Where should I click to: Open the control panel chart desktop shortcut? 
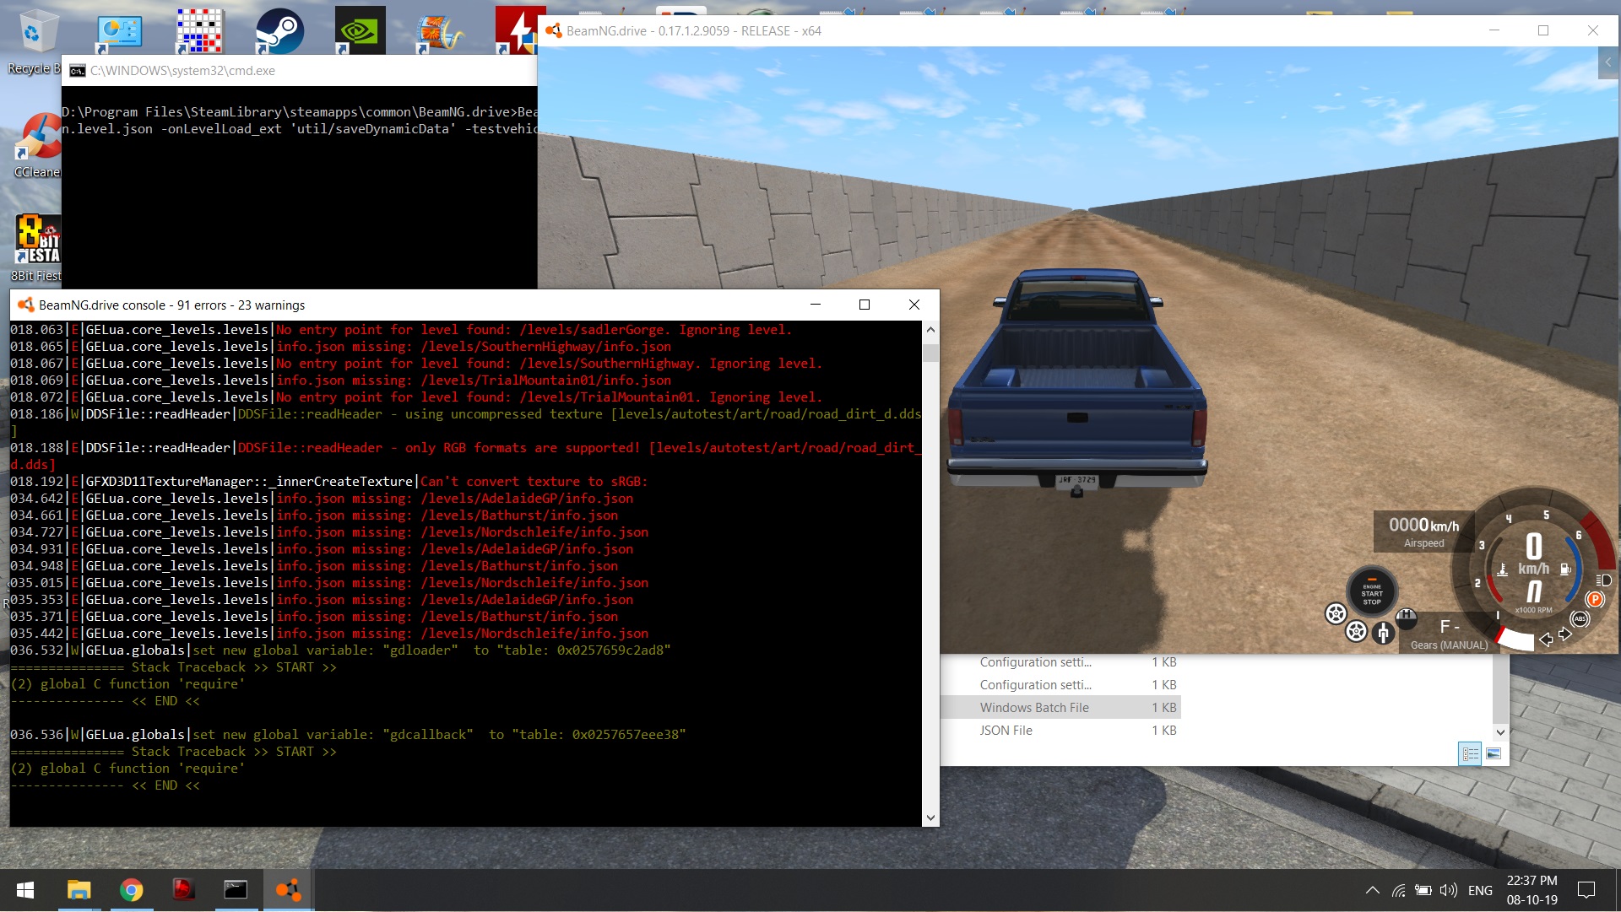(119, 34)
